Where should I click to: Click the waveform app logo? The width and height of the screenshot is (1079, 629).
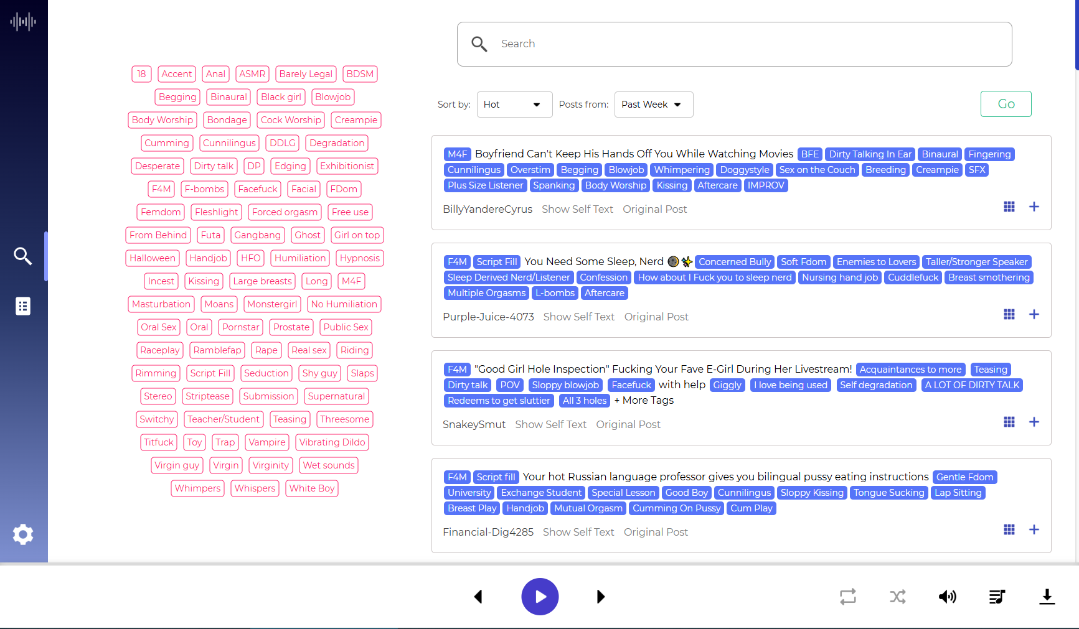(23, 22)
